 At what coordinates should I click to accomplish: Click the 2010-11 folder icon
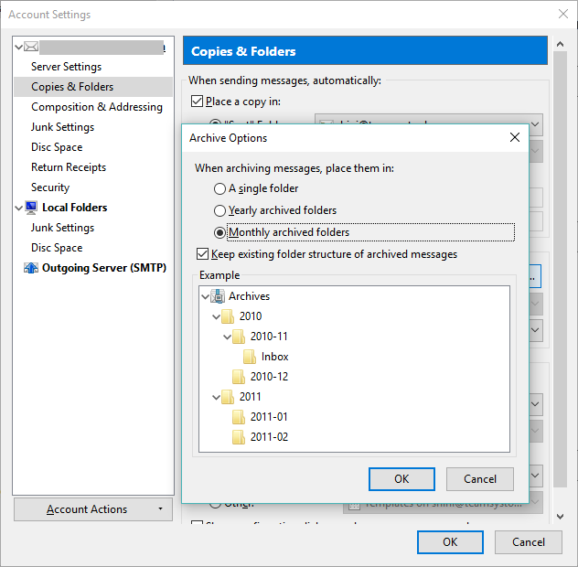coord(240,337)
